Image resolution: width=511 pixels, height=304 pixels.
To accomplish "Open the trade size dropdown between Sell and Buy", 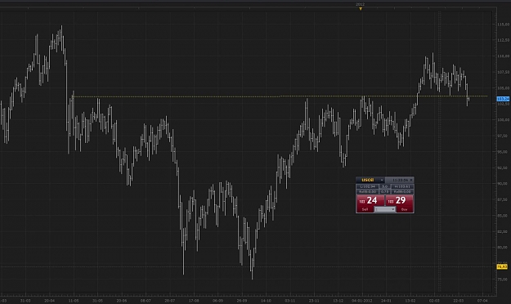I will [x=385, y=209].
